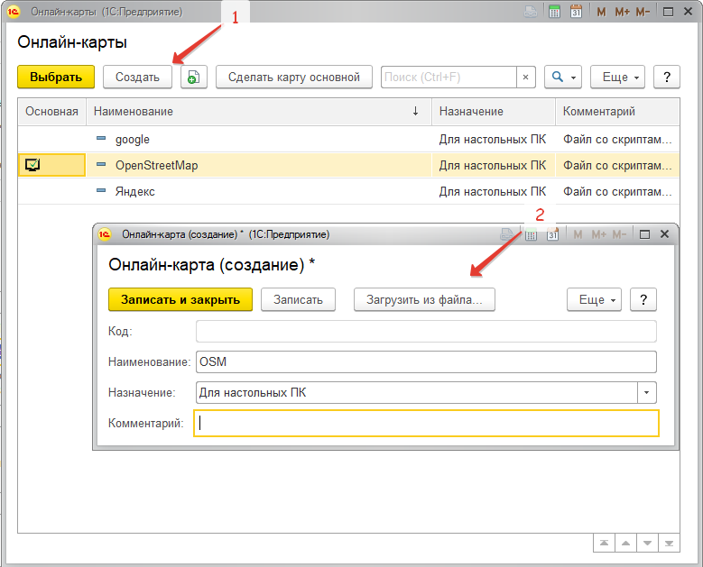Click the Записать button

pos(298,299)
